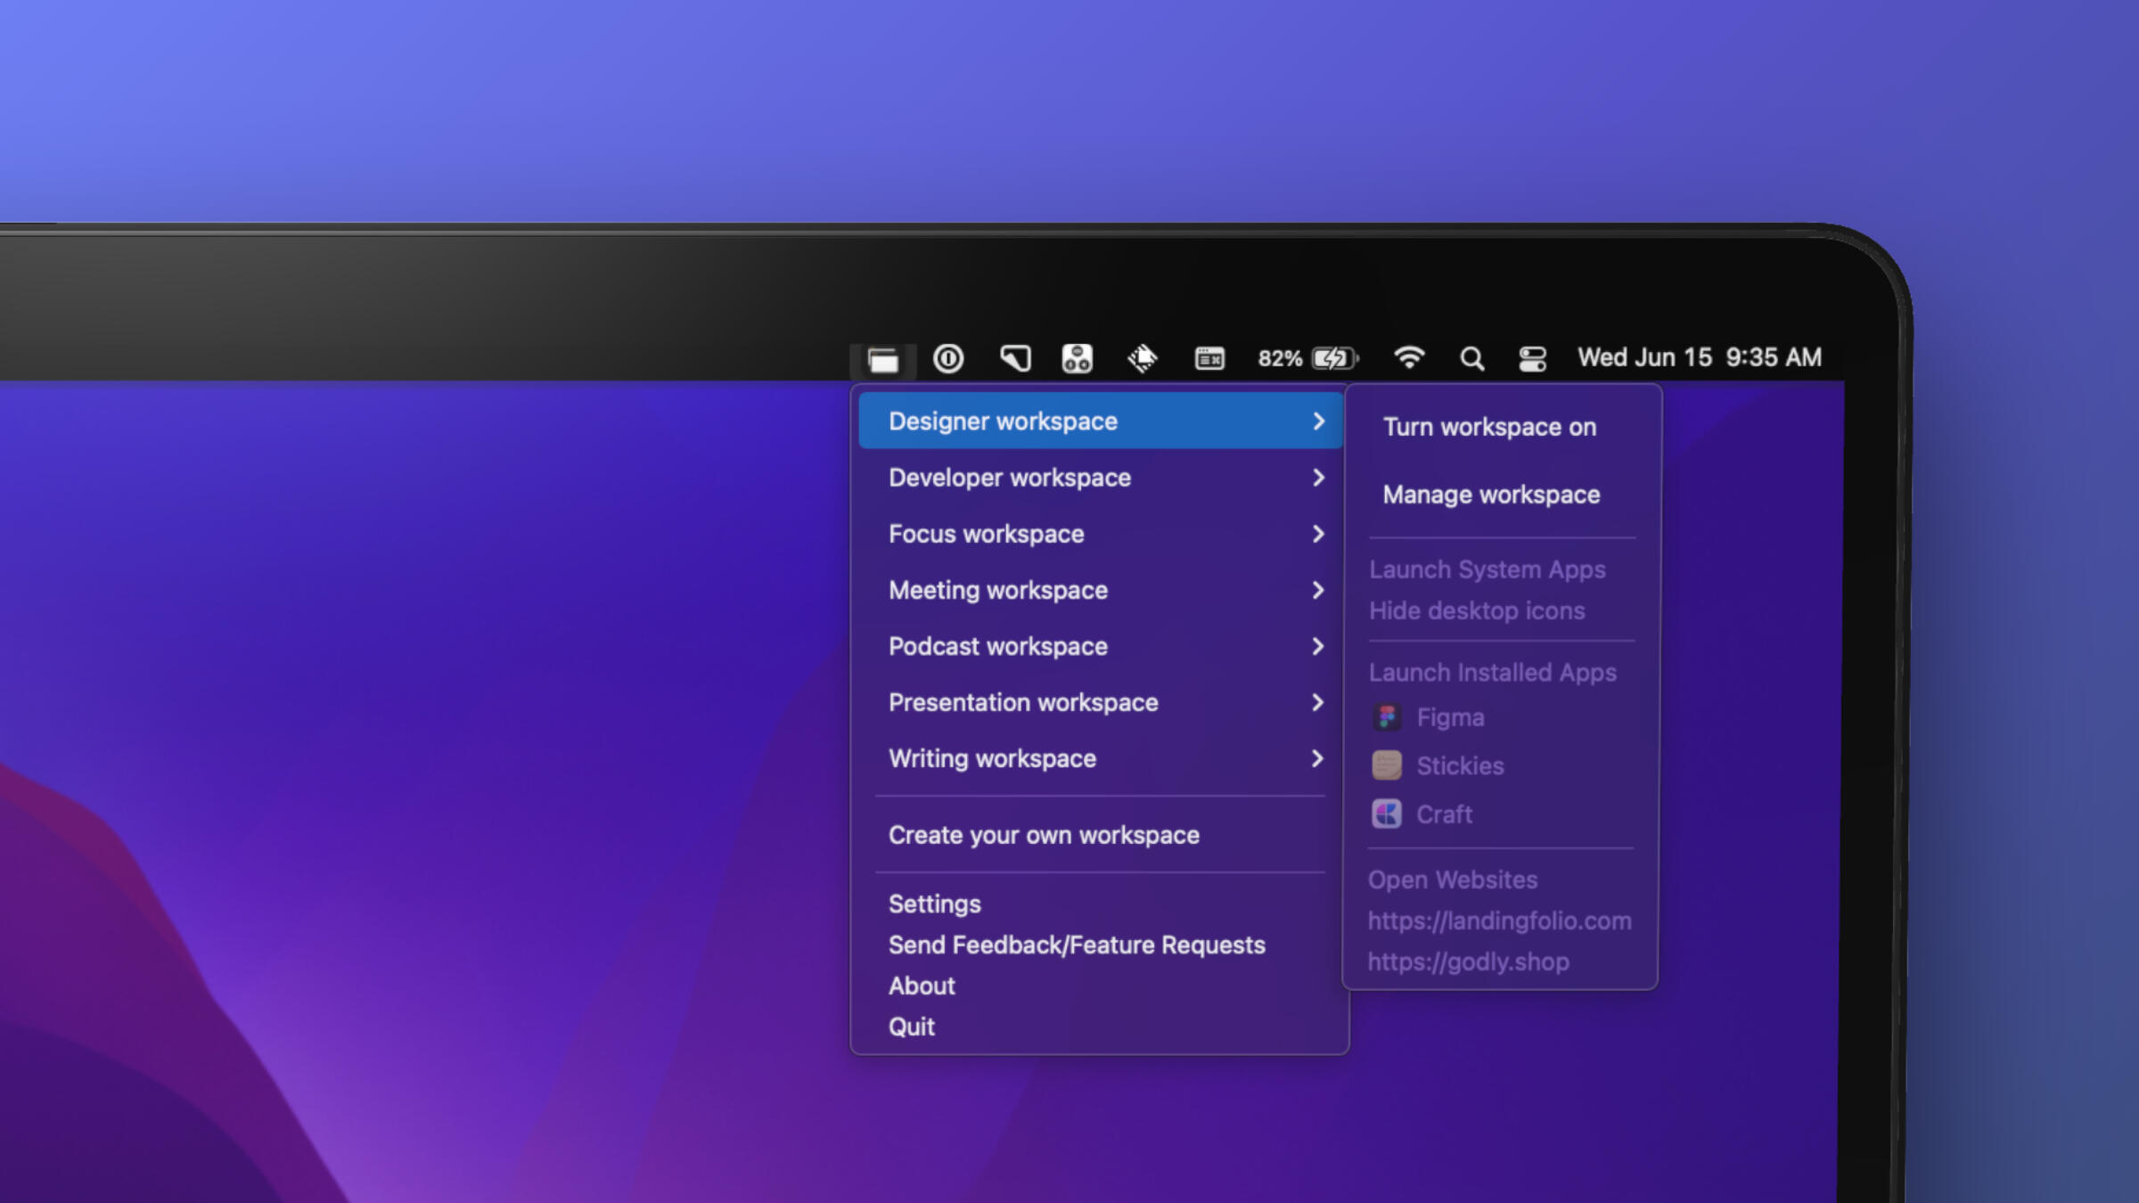Toggle Launch System Apps option
Viewport: 2139px width, 1203px height.
coord(1487,570)
